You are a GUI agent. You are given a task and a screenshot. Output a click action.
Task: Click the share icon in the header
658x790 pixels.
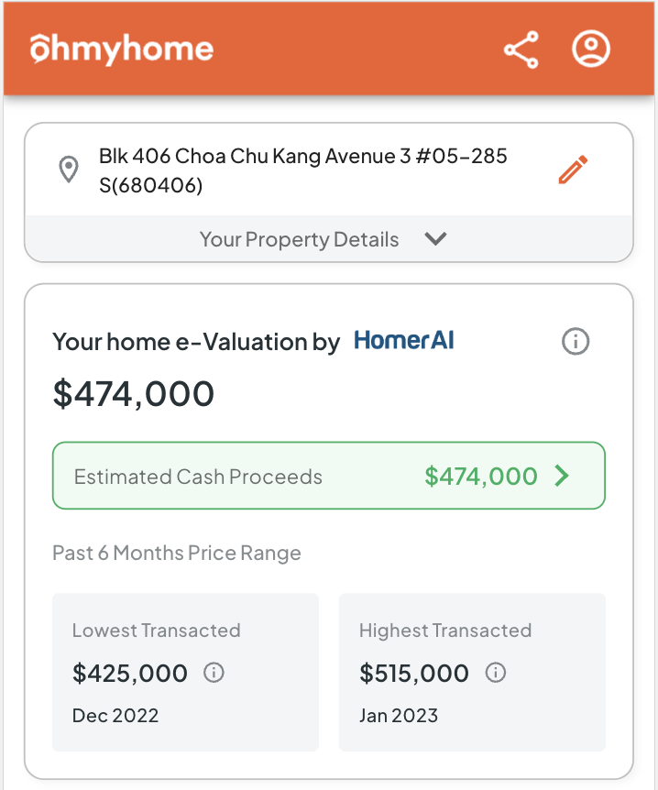pyautogui.click(x=521, y=49)
